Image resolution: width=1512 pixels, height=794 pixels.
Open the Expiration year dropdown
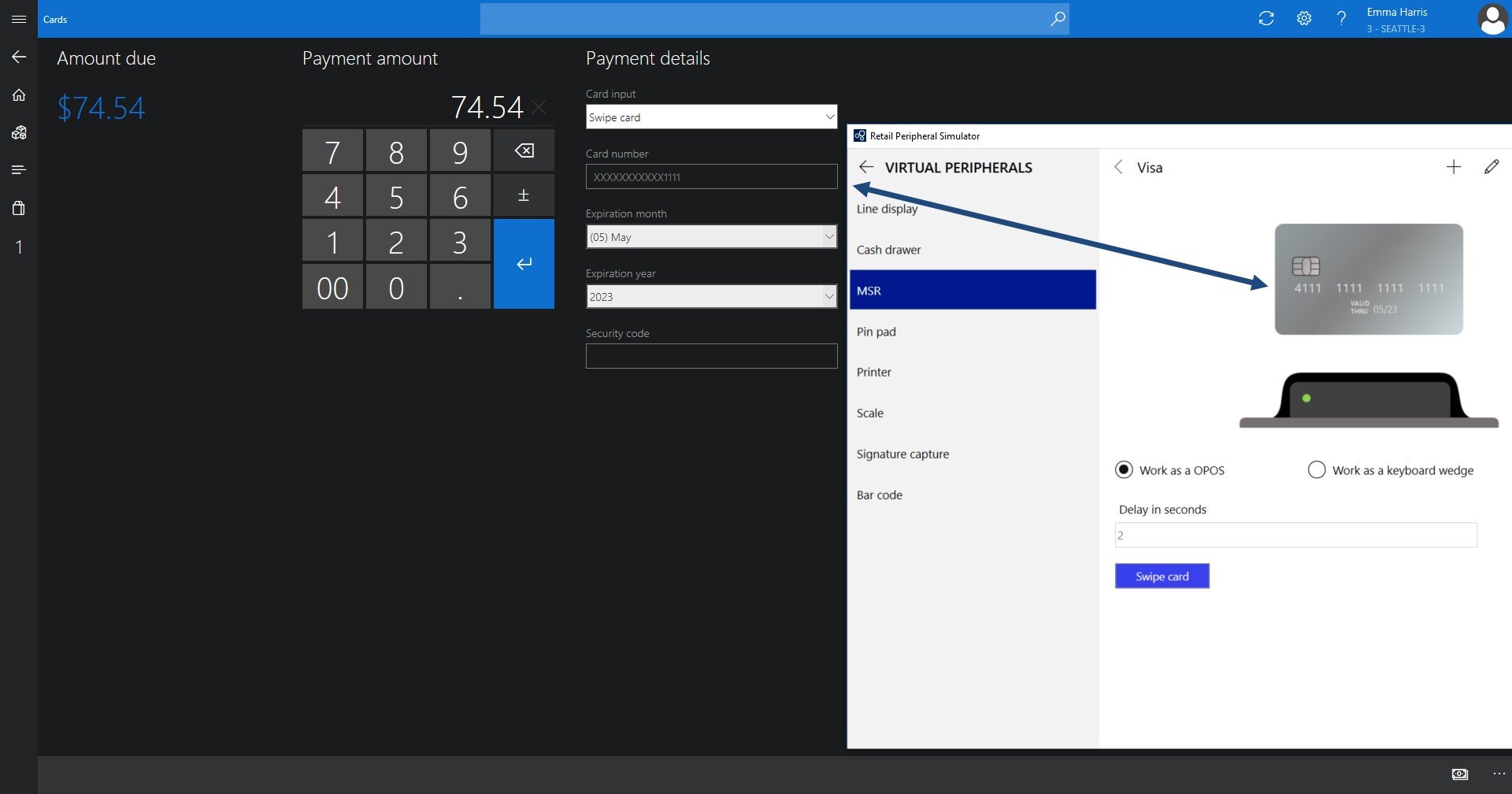711,296
